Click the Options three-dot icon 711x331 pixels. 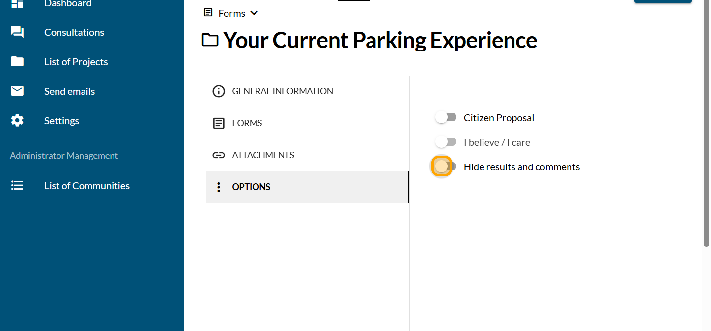pyautogui.click(x=219, y=187)
